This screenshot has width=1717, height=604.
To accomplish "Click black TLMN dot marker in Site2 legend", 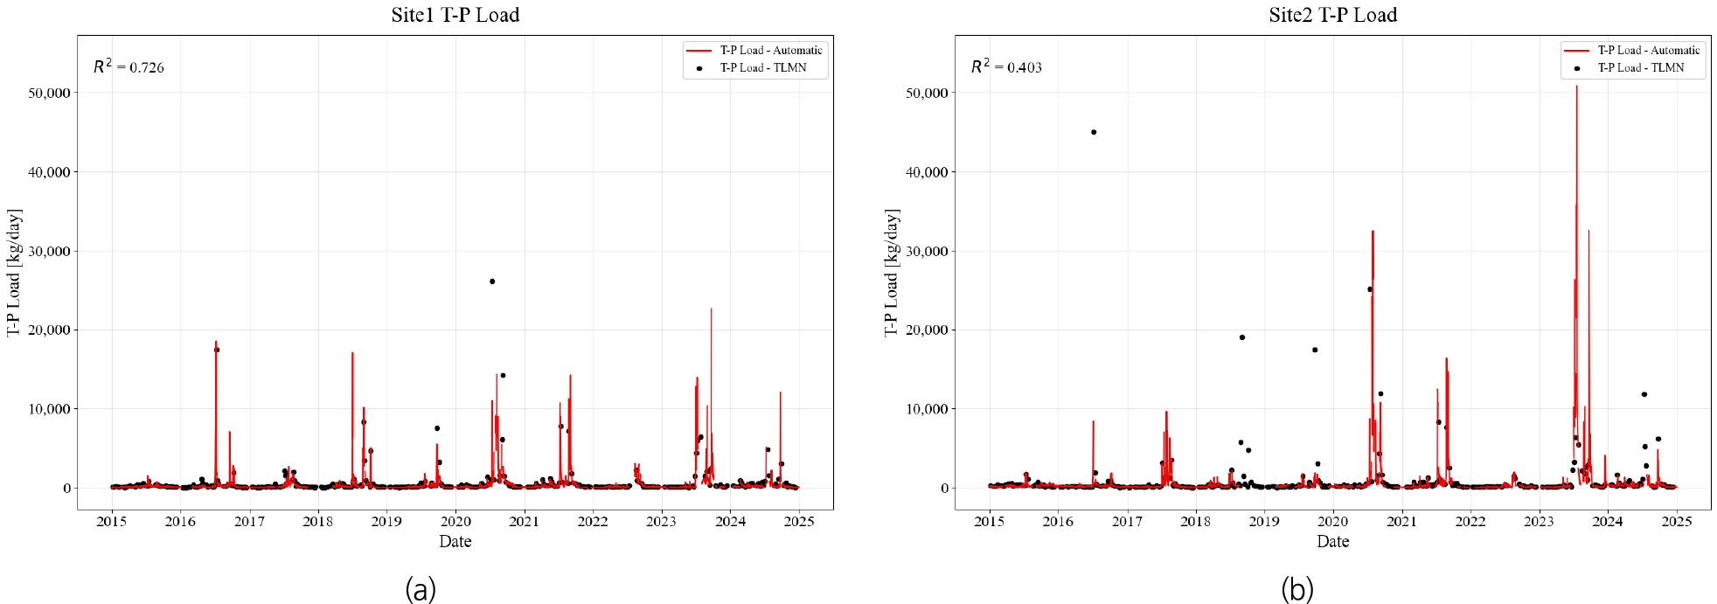I will pyautogui.click(x=1577, y=68).
